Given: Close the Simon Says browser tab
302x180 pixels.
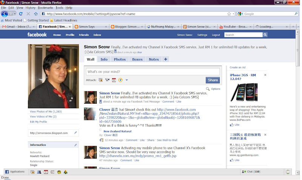Looking at the screenshot, I should 106,27.
